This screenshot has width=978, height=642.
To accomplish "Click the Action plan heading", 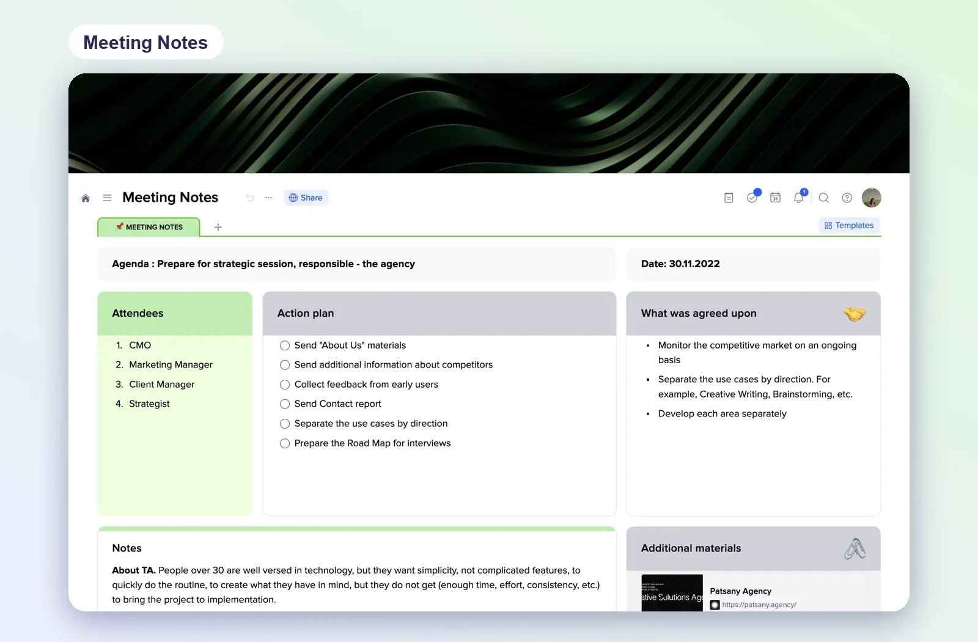I will 306,314.
